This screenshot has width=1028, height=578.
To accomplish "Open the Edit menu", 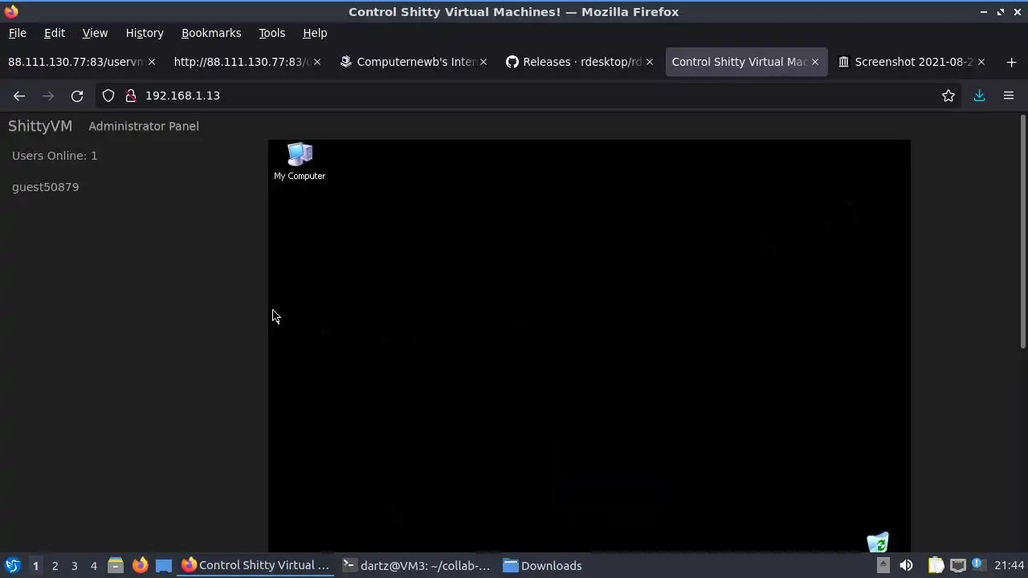I will [55, 33].
